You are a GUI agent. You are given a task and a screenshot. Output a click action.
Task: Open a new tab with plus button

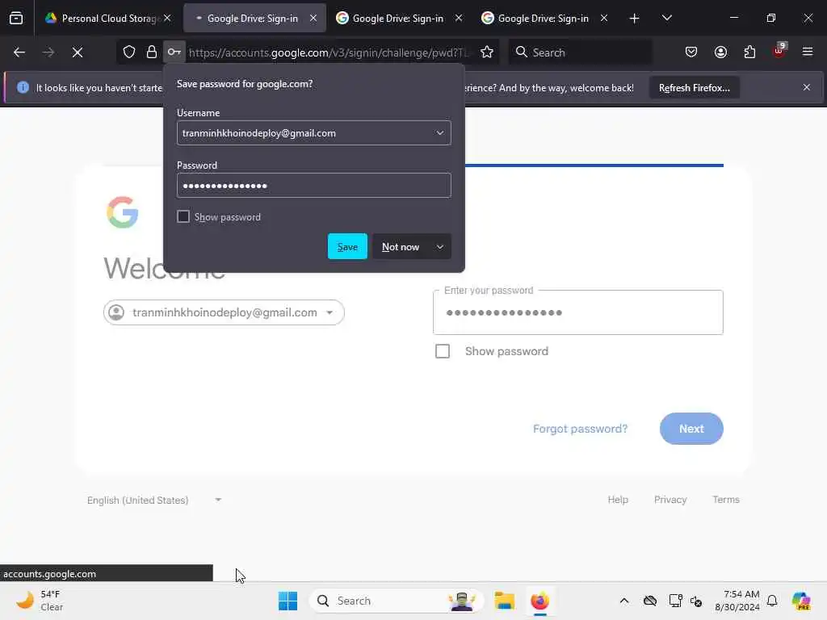tap(635, 19)
